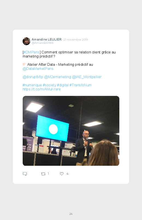Like the tweet with the heart icon
The width and height of the screenshot is (142, 220).
coord(62,174)
